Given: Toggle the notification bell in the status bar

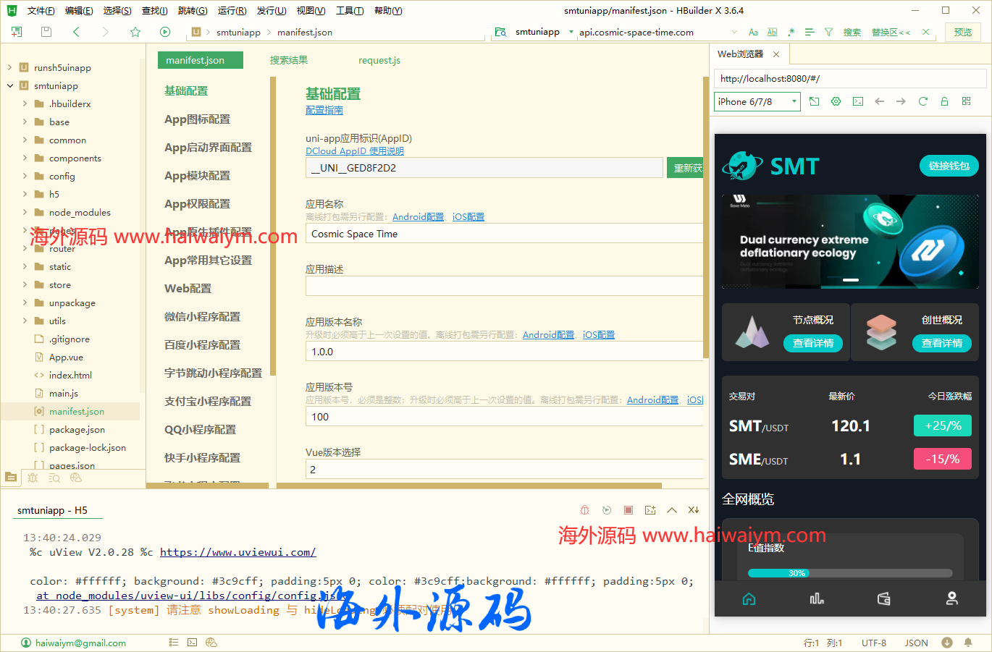Looking at the screenshot, I should point(969,642).
